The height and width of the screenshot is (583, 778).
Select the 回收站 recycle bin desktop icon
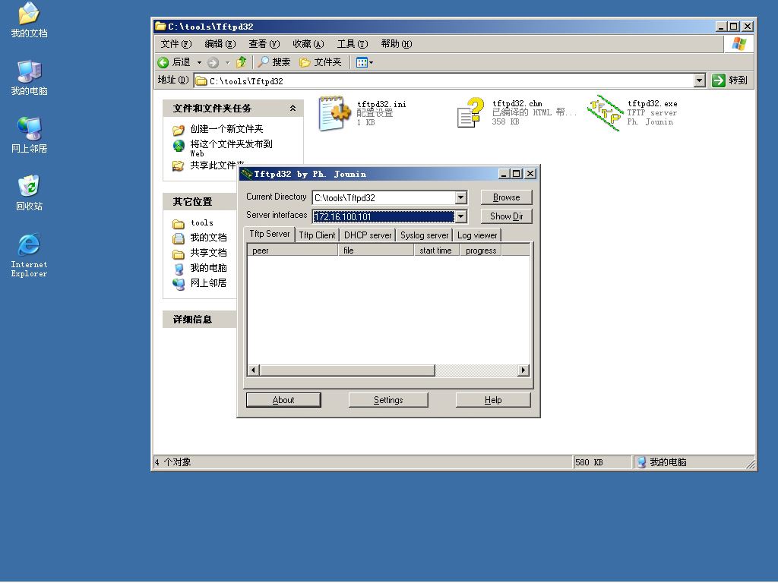pyautogui.click(x=29, y=193)
